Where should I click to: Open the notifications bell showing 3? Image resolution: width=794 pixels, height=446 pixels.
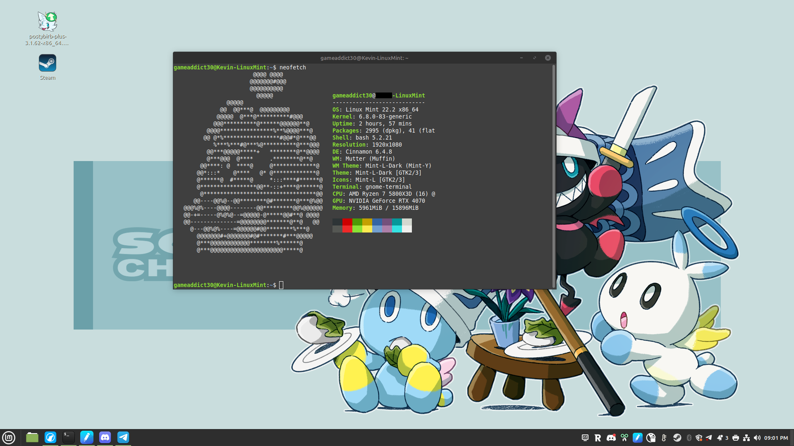(x=722, y=438)
